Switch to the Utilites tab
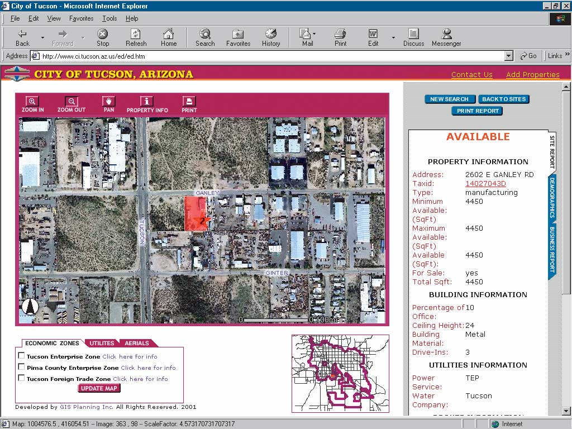 (x=102, y=343)
